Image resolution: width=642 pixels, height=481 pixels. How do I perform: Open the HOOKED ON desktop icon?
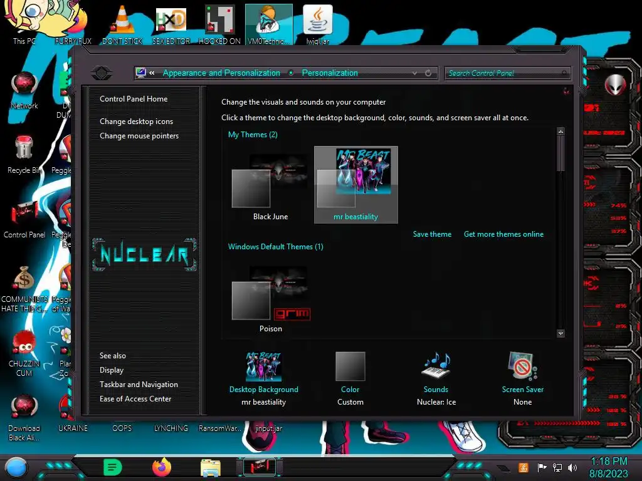pyautogui.click(x=219, y=24)
